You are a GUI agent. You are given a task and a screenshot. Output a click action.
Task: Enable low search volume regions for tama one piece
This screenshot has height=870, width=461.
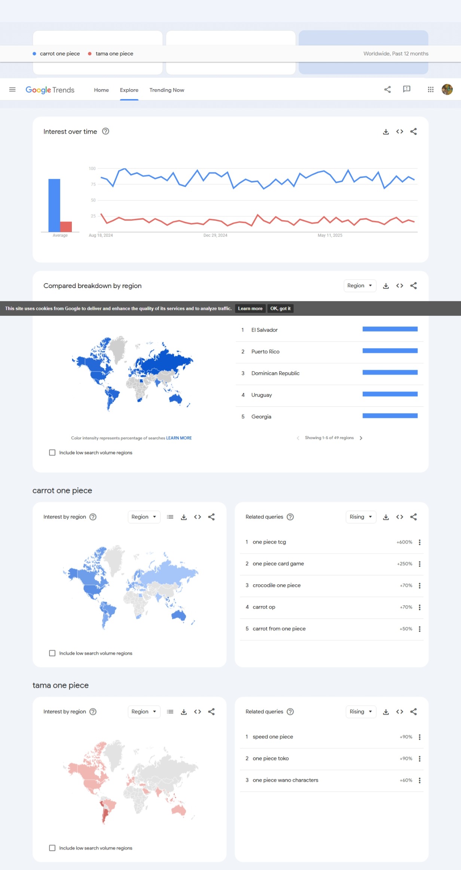pyautogui.click(x=52, y=848)
